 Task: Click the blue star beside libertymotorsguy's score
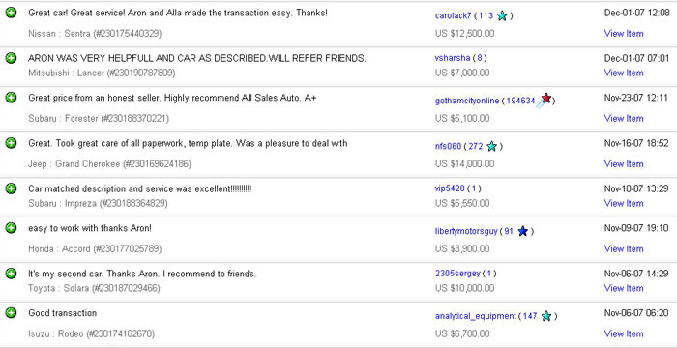pos(523,231)
